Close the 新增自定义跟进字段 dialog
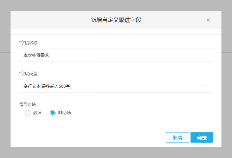 [x=208, y=20]
